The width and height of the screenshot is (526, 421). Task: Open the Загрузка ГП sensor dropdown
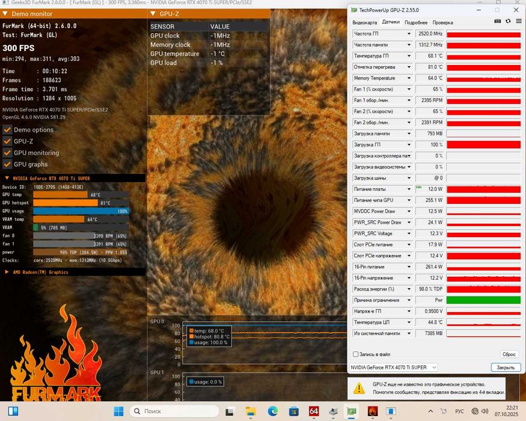tap(409, 145)
